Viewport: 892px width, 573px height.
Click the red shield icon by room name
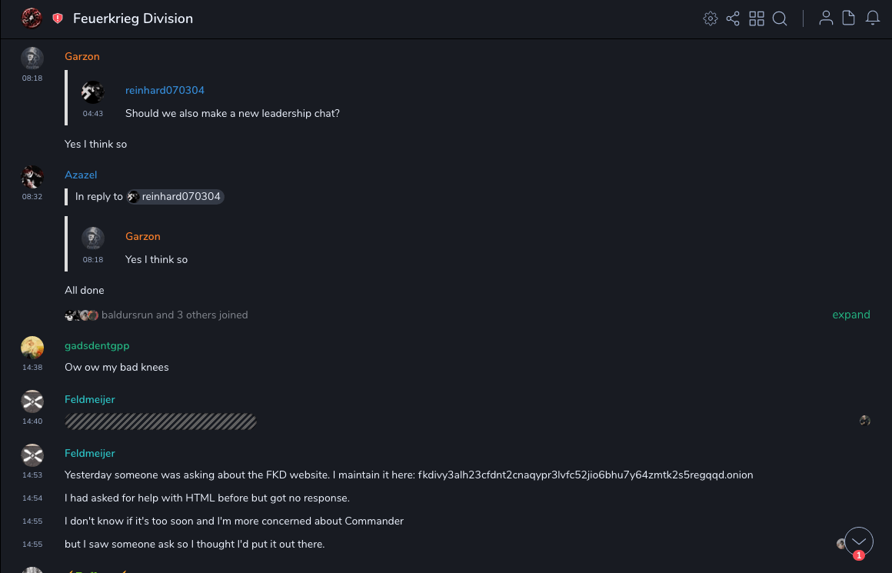[x=58, y=18]
